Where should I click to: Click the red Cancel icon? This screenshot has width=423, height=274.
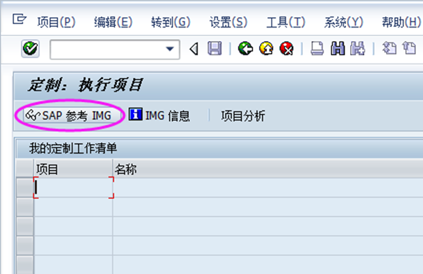287,49
